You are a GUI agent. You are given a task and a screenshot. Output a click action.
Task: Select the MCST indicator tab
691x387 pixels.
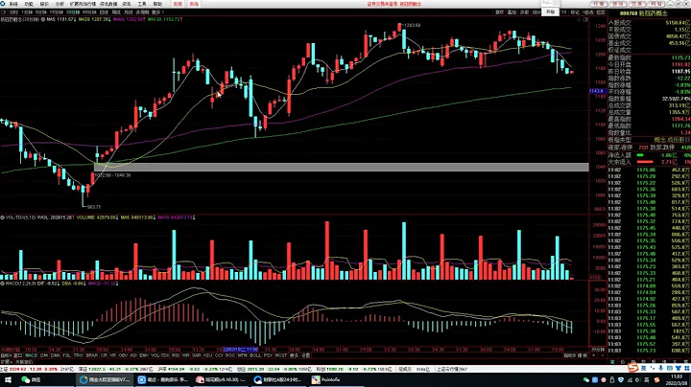tap(280, 355)
